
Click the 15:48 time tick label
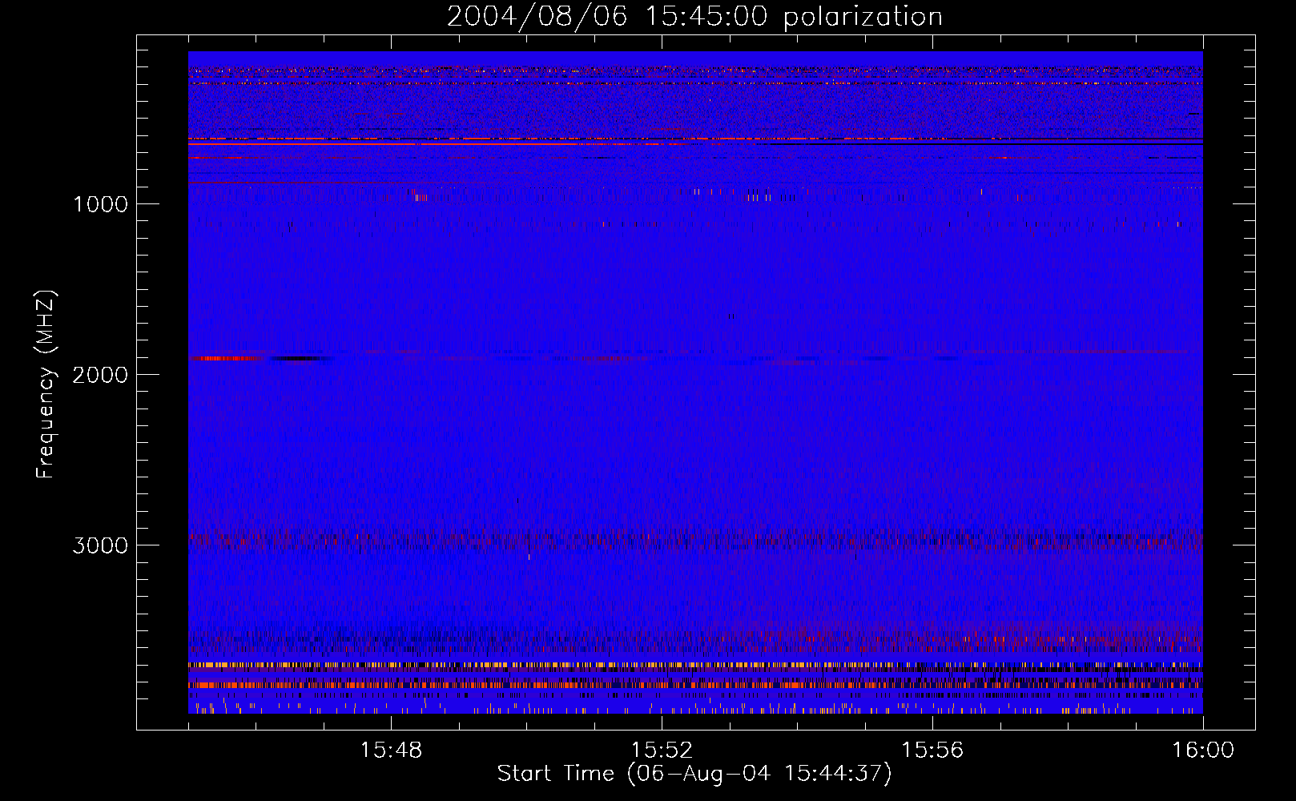tap(391, 751)
